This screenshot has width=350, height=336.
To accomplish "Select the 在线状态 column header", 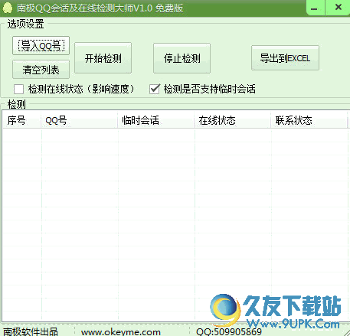I will coord(232,120).
